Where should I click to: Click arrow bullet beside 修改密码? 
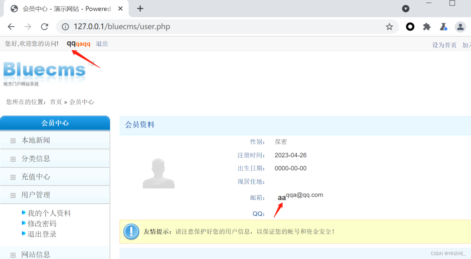coord(24,223)
